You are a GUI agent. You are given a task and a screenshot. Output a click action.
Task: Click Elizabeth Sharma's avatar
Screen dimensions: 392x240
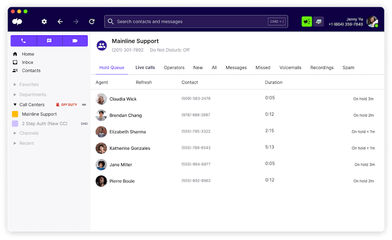[101, 132]
